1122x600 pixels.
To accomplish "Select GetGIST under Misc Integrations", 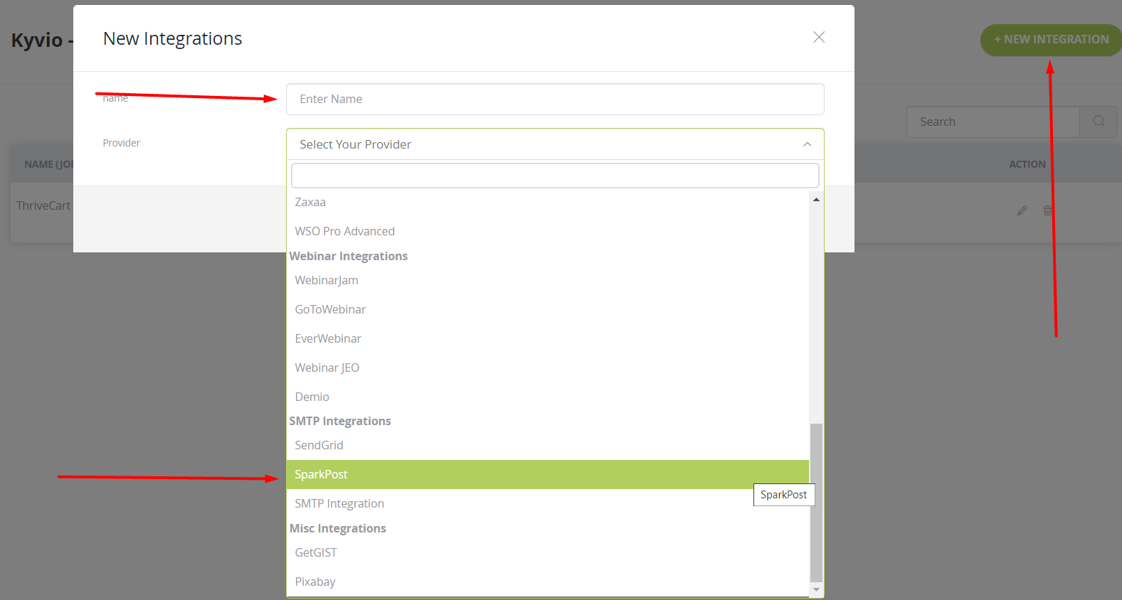I will tap(547, 552).
